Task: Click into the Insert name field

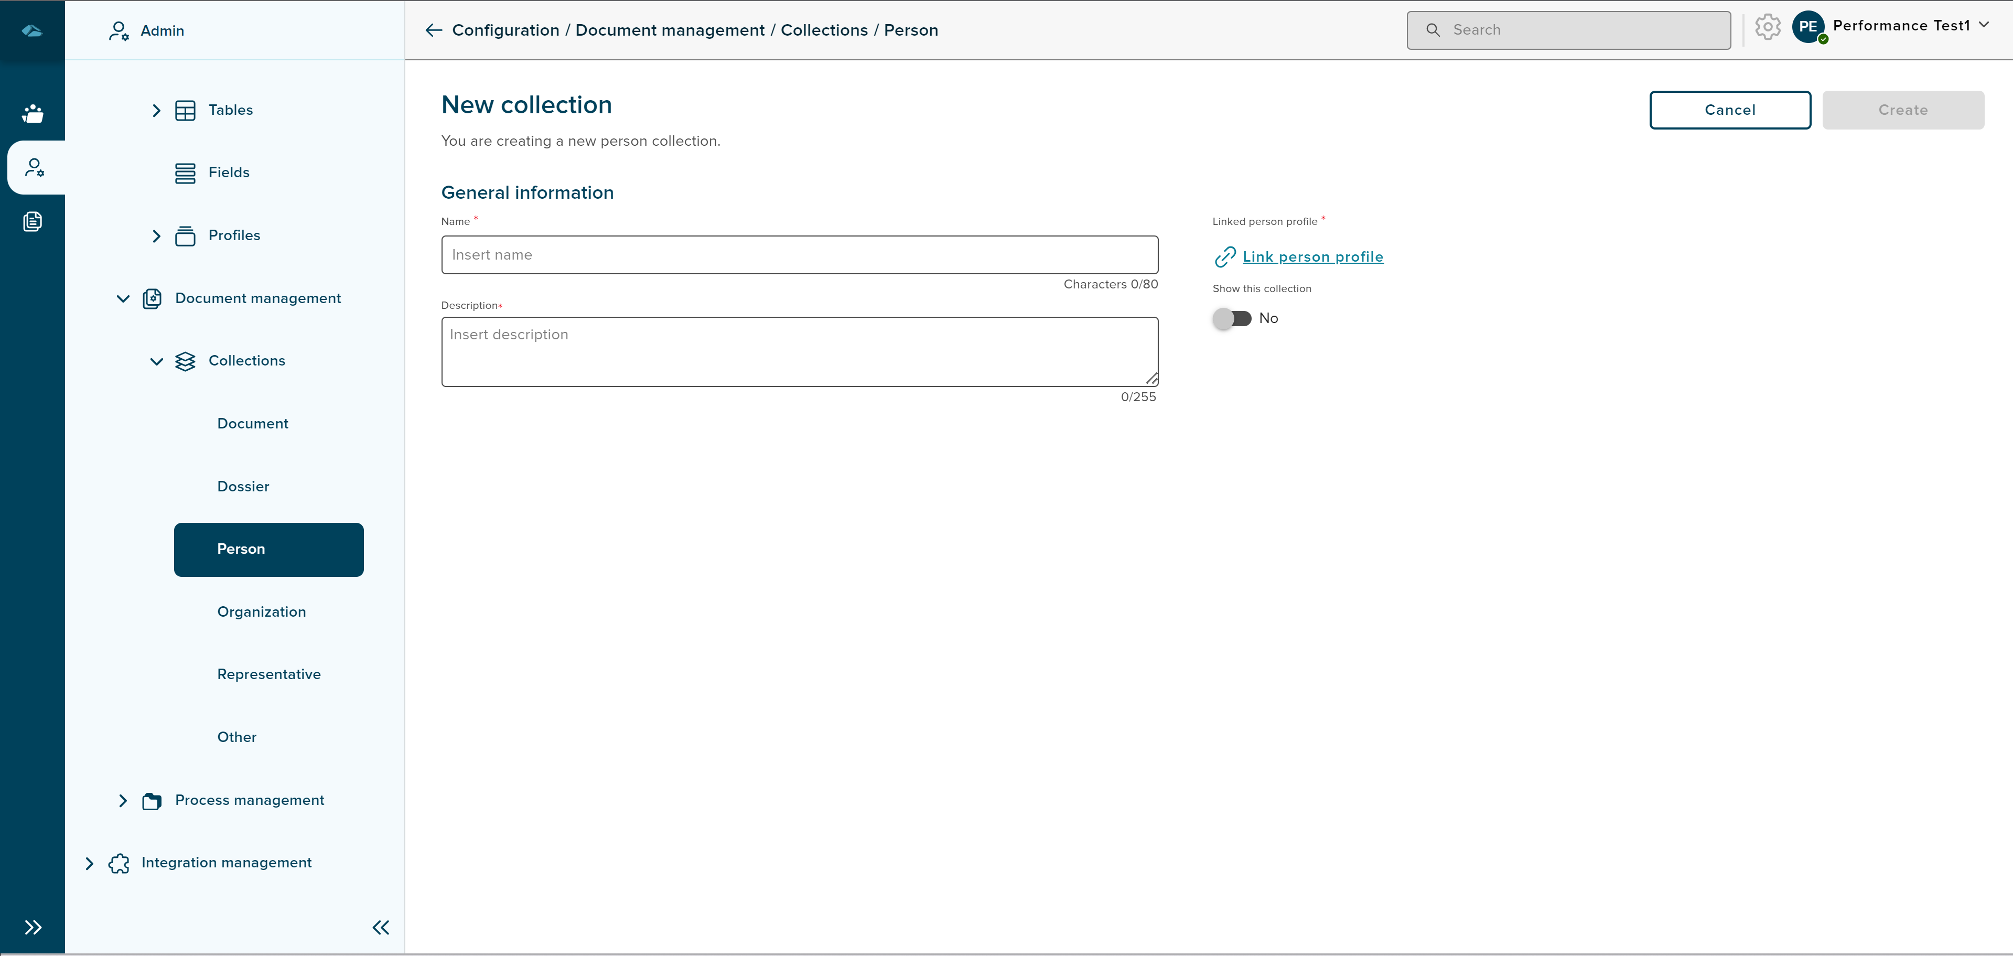Action: (x=799, y=255)
